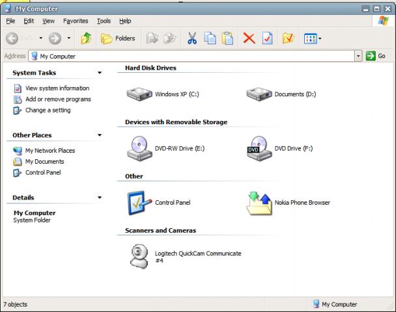396x312 pixels.
Task: Select the Logitech QuickCam webcam icon
Action: click(139, 256)
